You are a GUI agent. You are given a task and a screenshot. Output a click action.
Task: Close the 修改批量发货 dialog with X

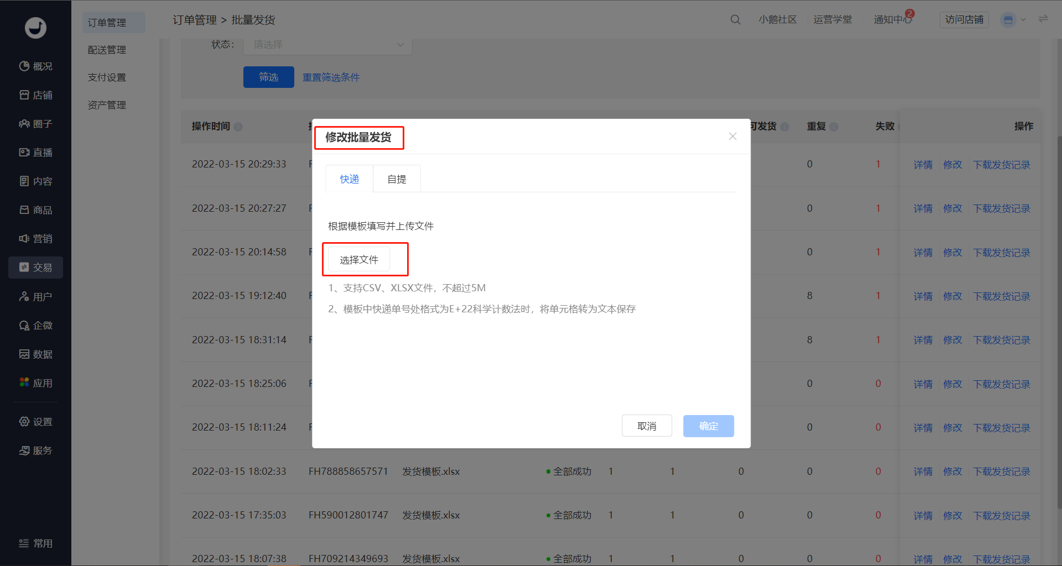(732, 137)
